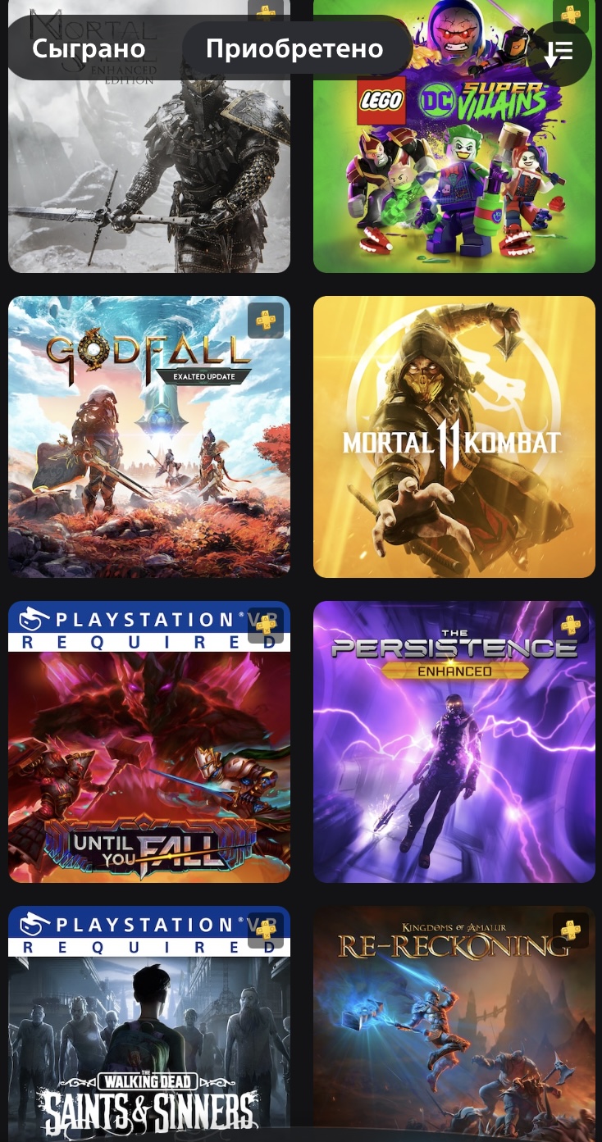Click the PS Plus badge on LEGO DC Super-Villains
Image resolution: width=602 pixels, height=1142 pixels.
[571, 16]
